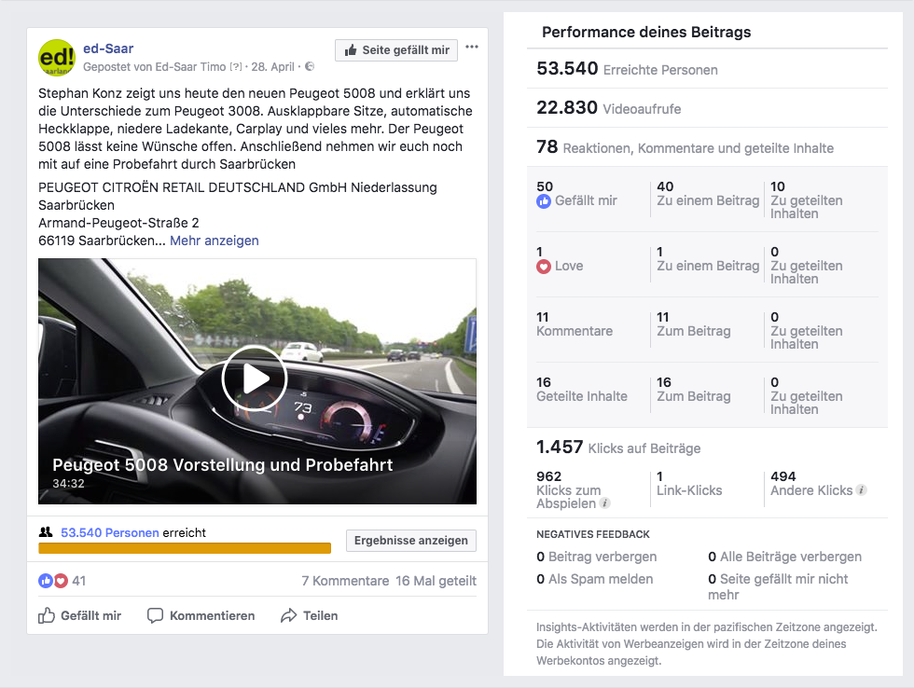Click the 'Performance deines Beitrags' heading
This screenshot has height=688, width=914.
point(646,32)
